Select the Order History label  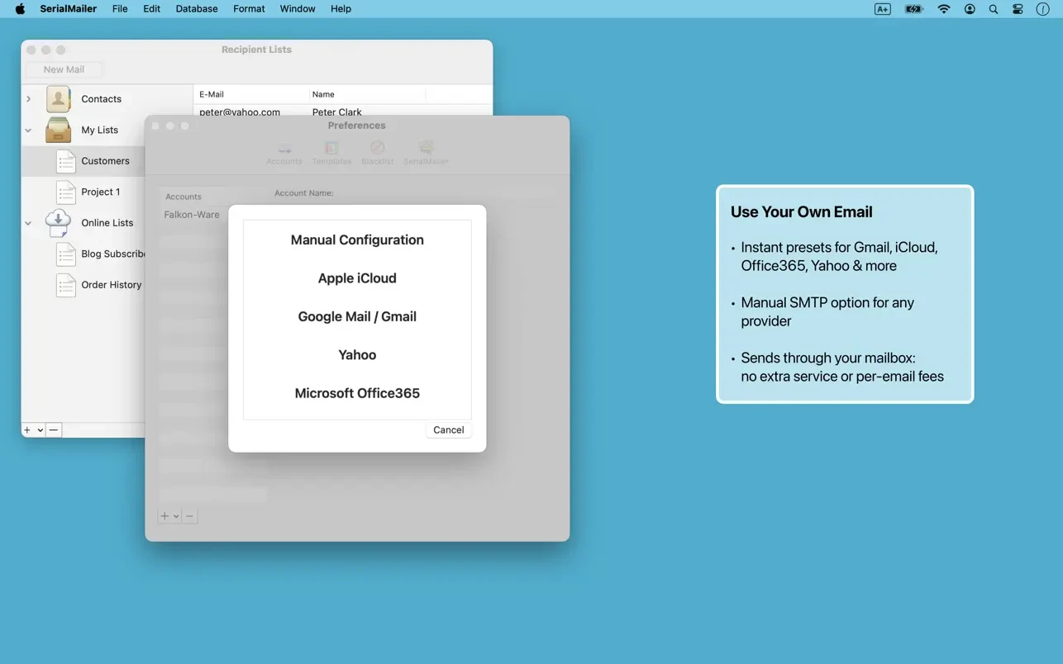click(x=112, y=285)
